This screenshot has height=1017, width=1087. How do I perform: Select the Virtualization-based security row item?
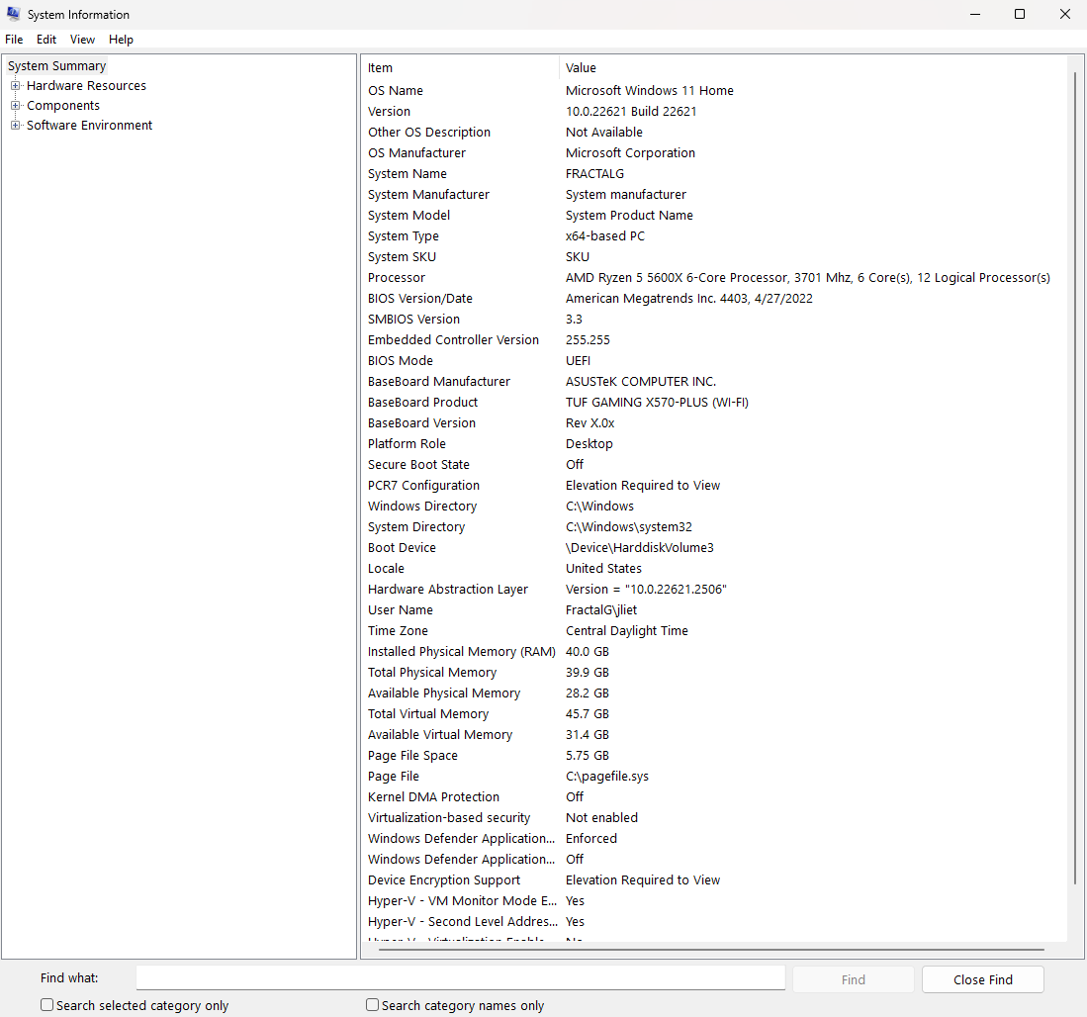coord(448,818)
